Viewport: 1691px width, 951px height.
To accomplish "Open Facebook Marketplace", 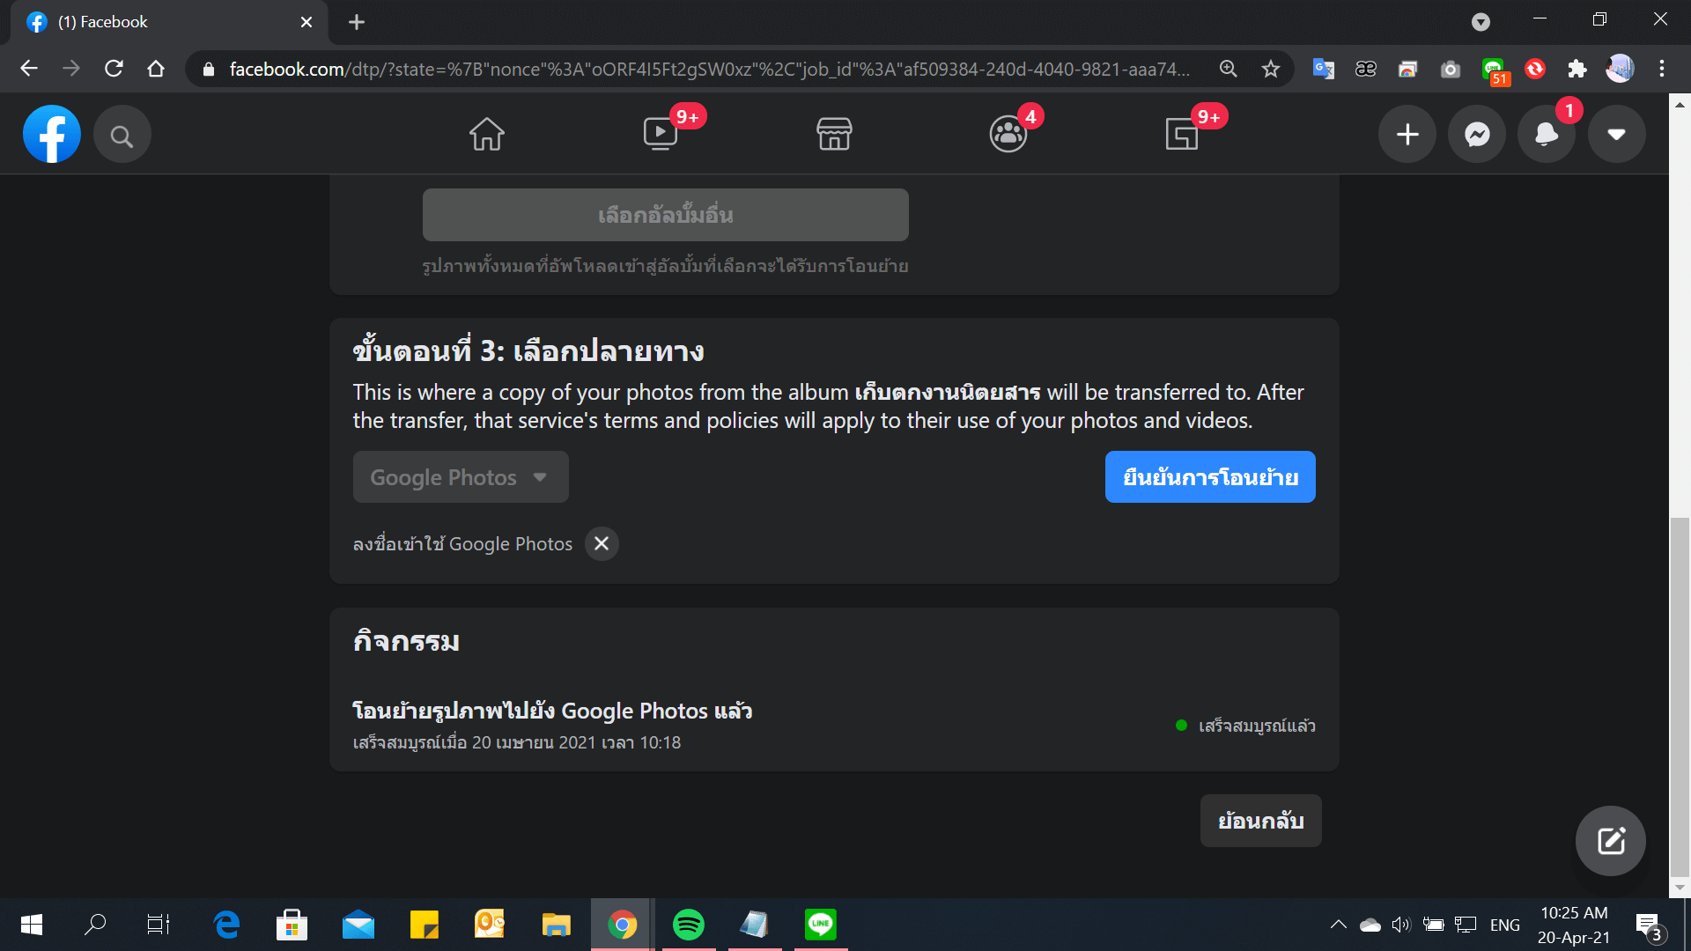I will pos(834,134).
